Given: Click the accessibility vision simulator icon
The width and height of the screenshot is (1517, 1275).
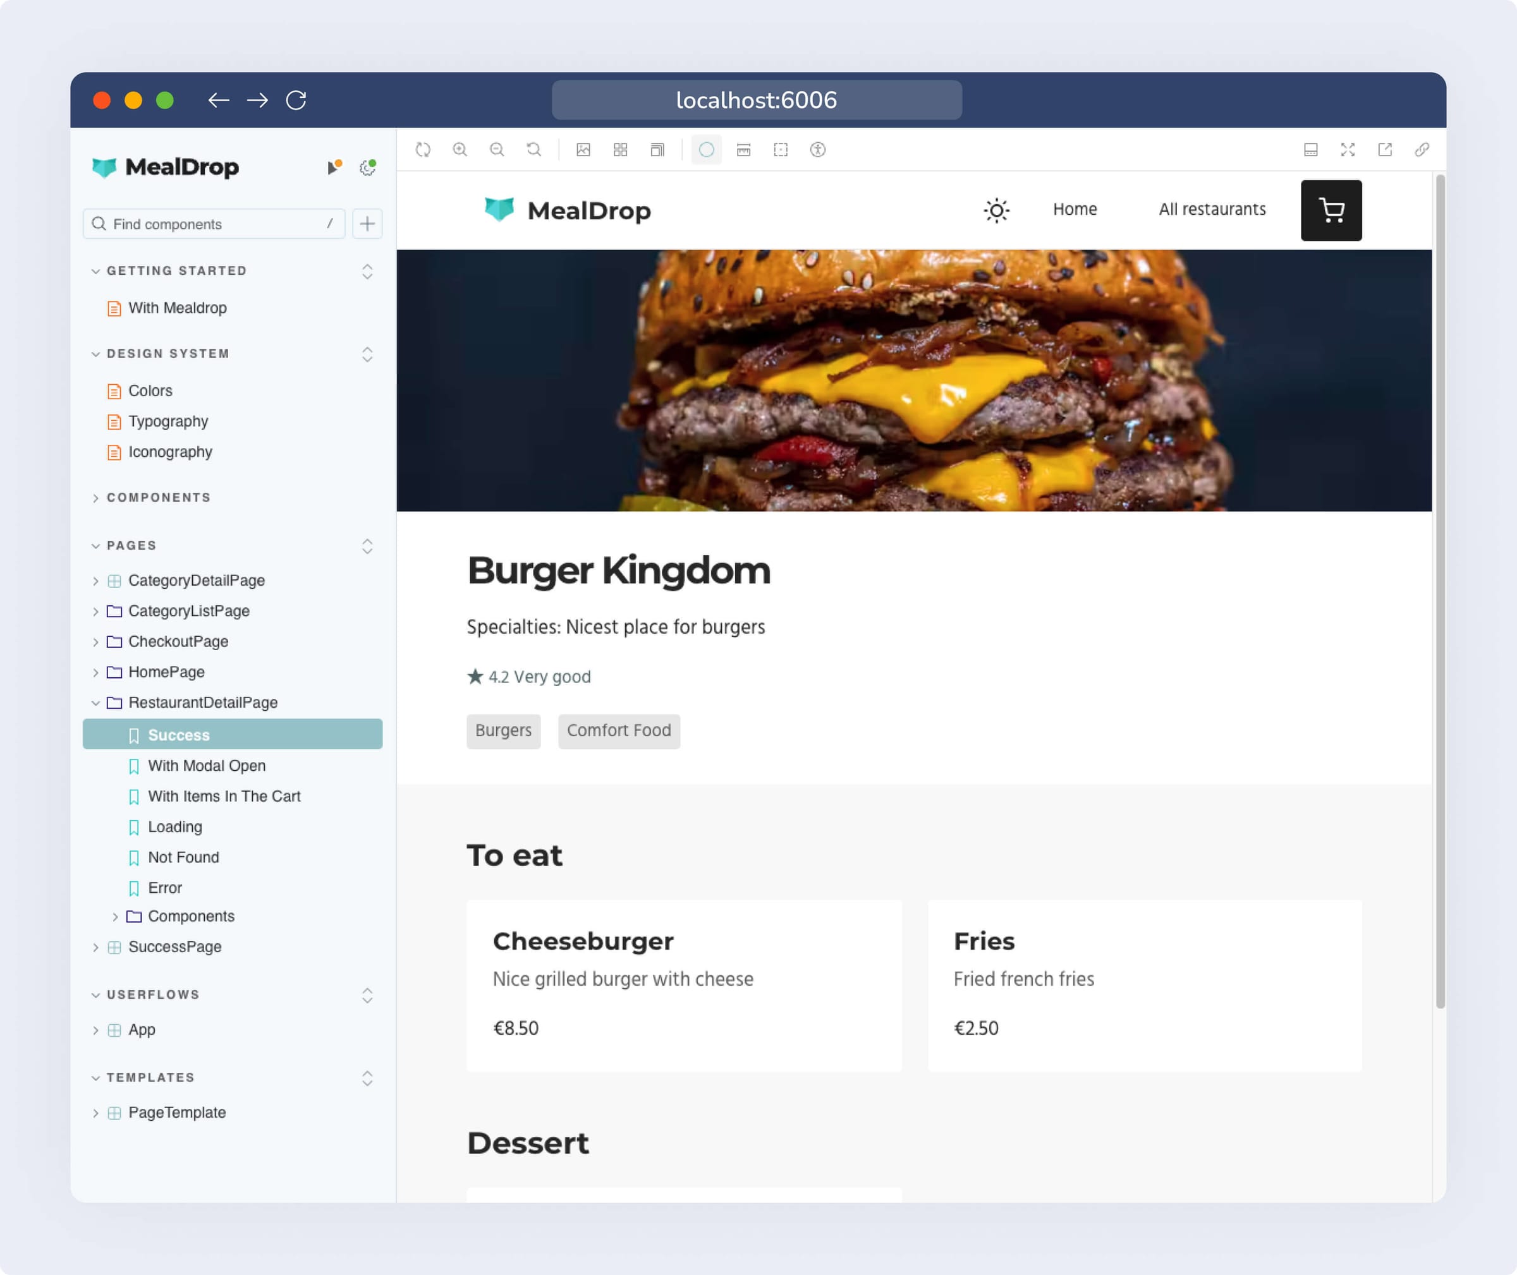Looking at the screenshot, I should pos(818,150).
